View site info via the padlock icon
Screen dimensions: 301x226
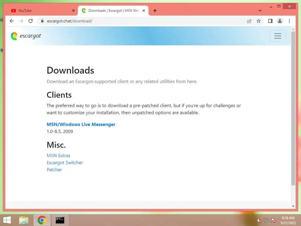click(42, 21)
